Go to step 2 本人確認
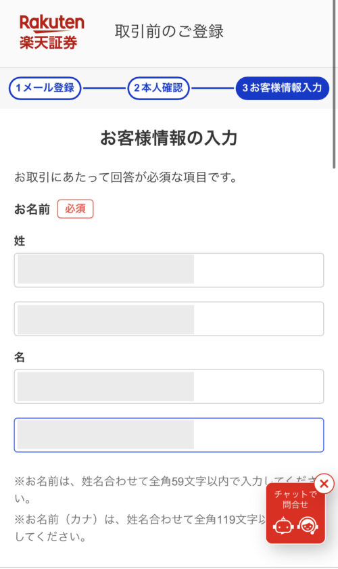338x569 pixels. click(x=158, y=88)
